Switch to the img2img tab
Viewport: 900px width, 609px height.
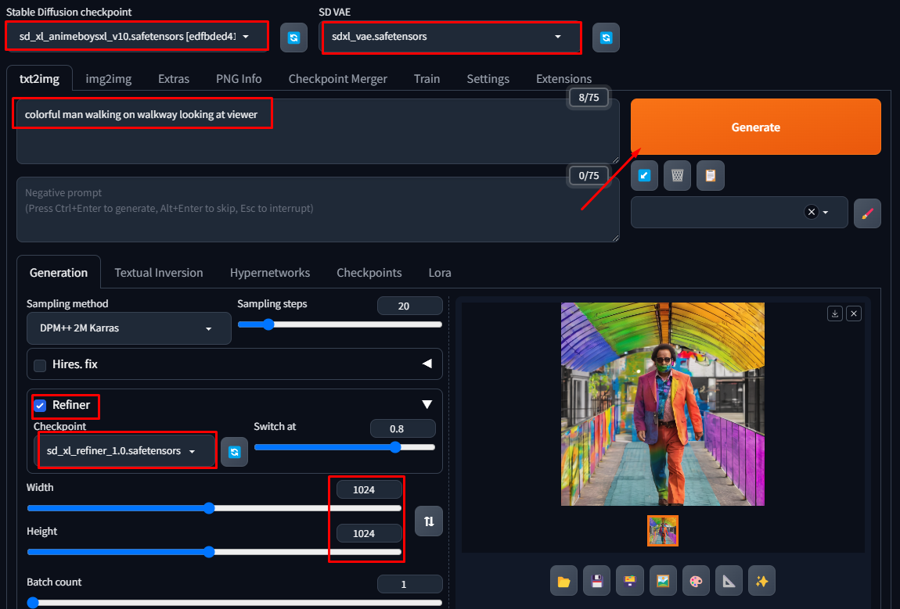(108, 79)
